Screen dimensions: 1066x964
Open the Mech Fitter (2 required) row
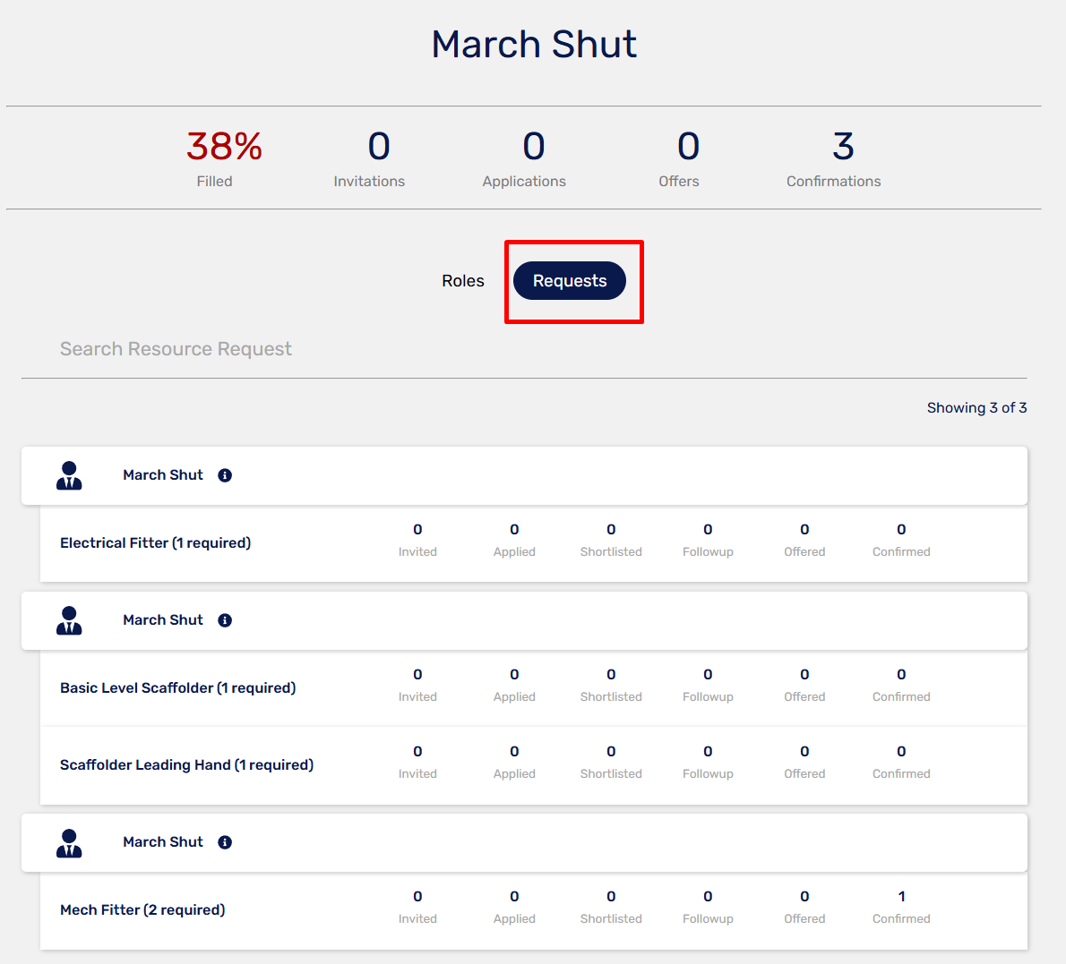click(x=534, y=910)
